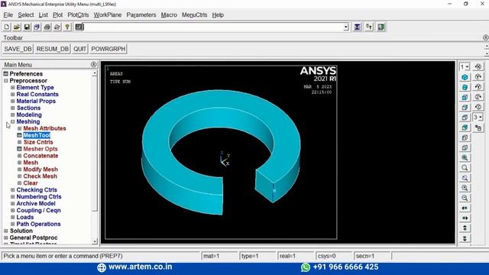Open the window number dropdown showing 1

click(465, 66)
